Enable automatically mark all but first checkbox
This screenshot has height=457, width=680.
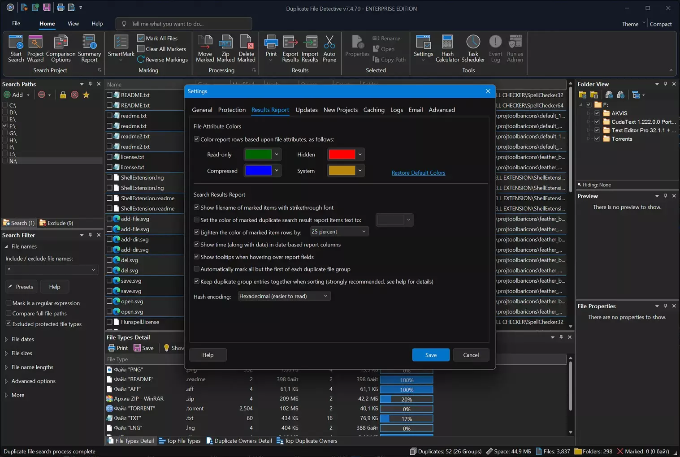tap(197, 269)
